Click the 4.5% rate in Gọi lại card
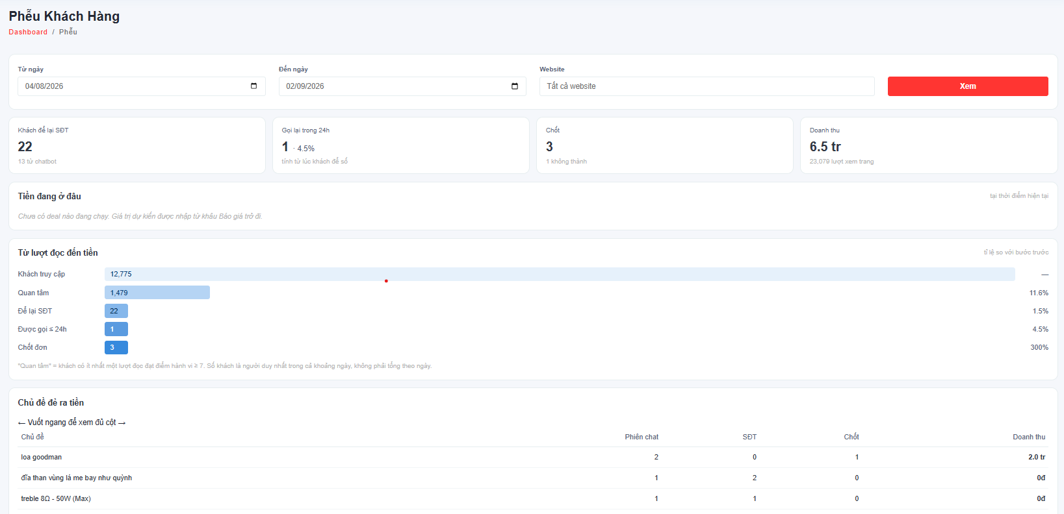The height and width of the screenshot is (514, 1064). tap(306, 149)
